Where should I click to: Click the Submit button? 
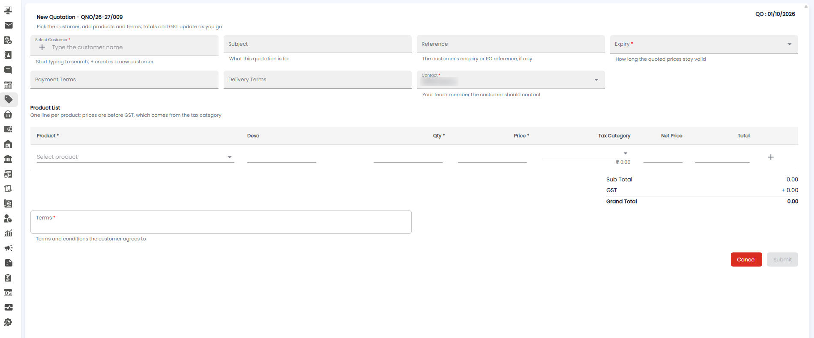(x=782, y=259)
